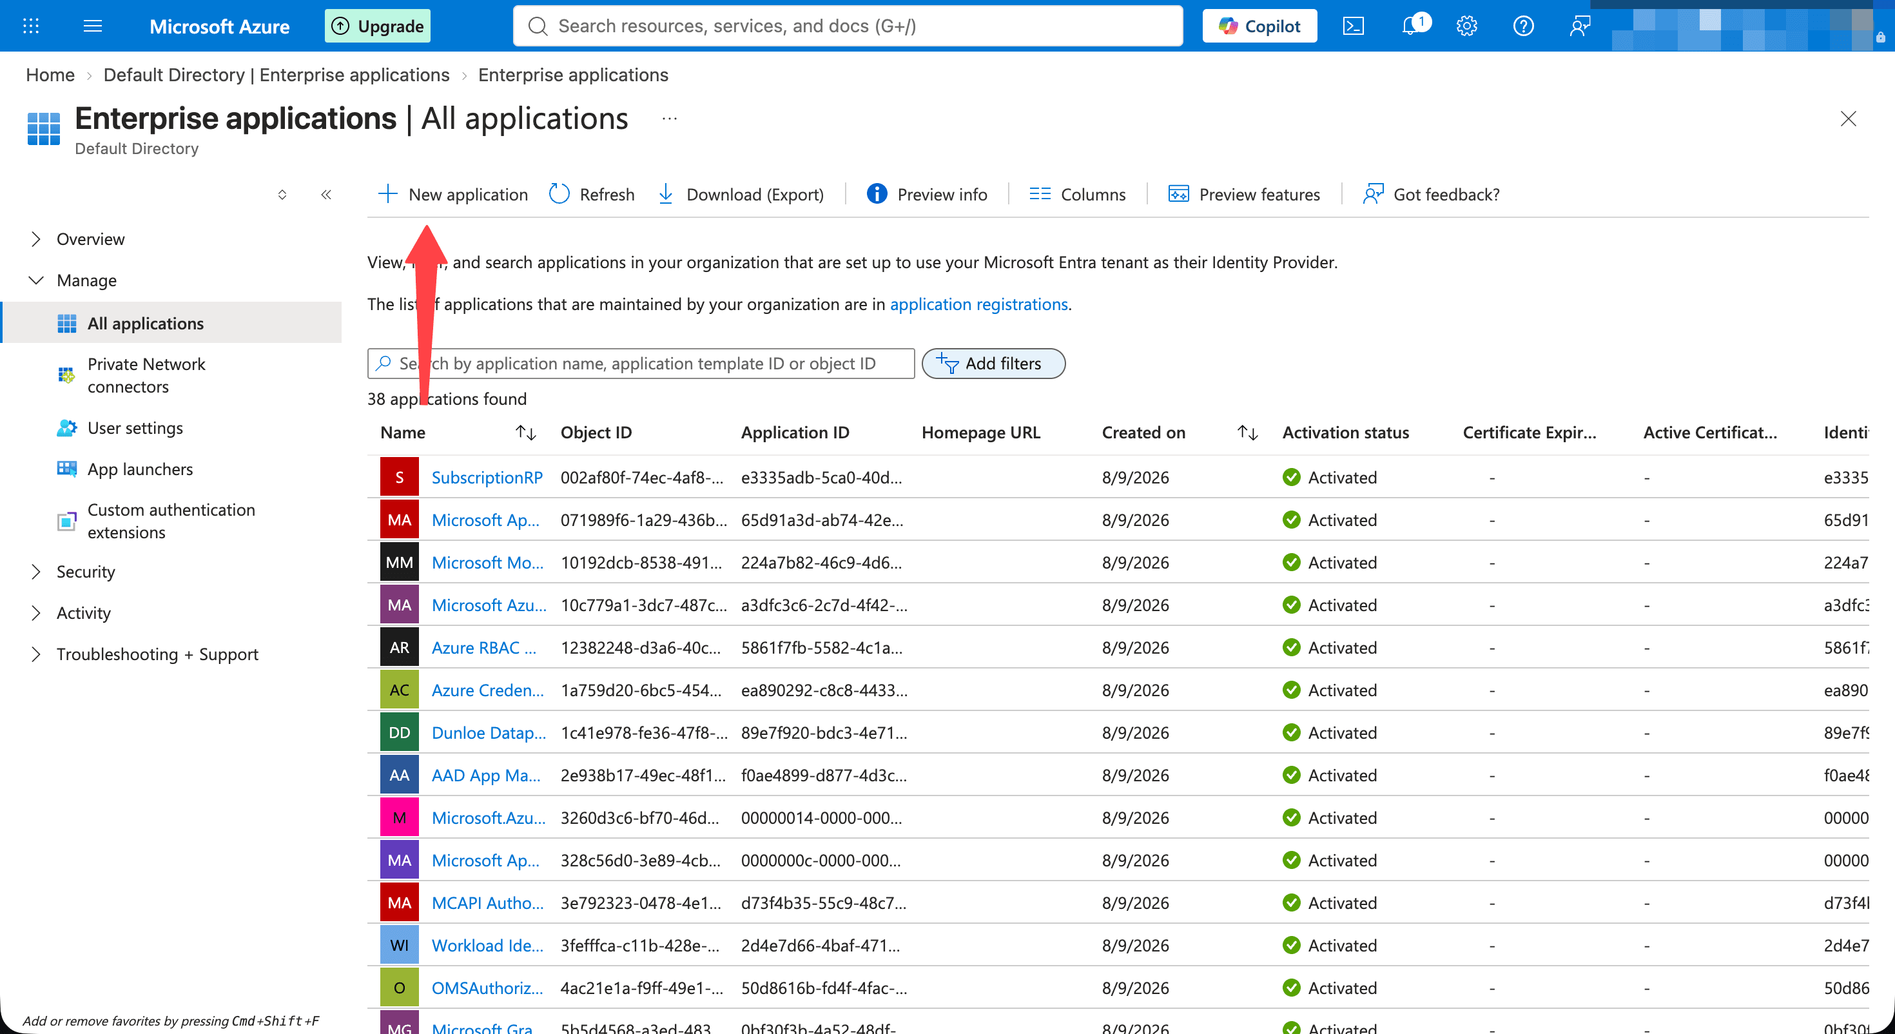Click the green AC tile icon

point(400,690)
